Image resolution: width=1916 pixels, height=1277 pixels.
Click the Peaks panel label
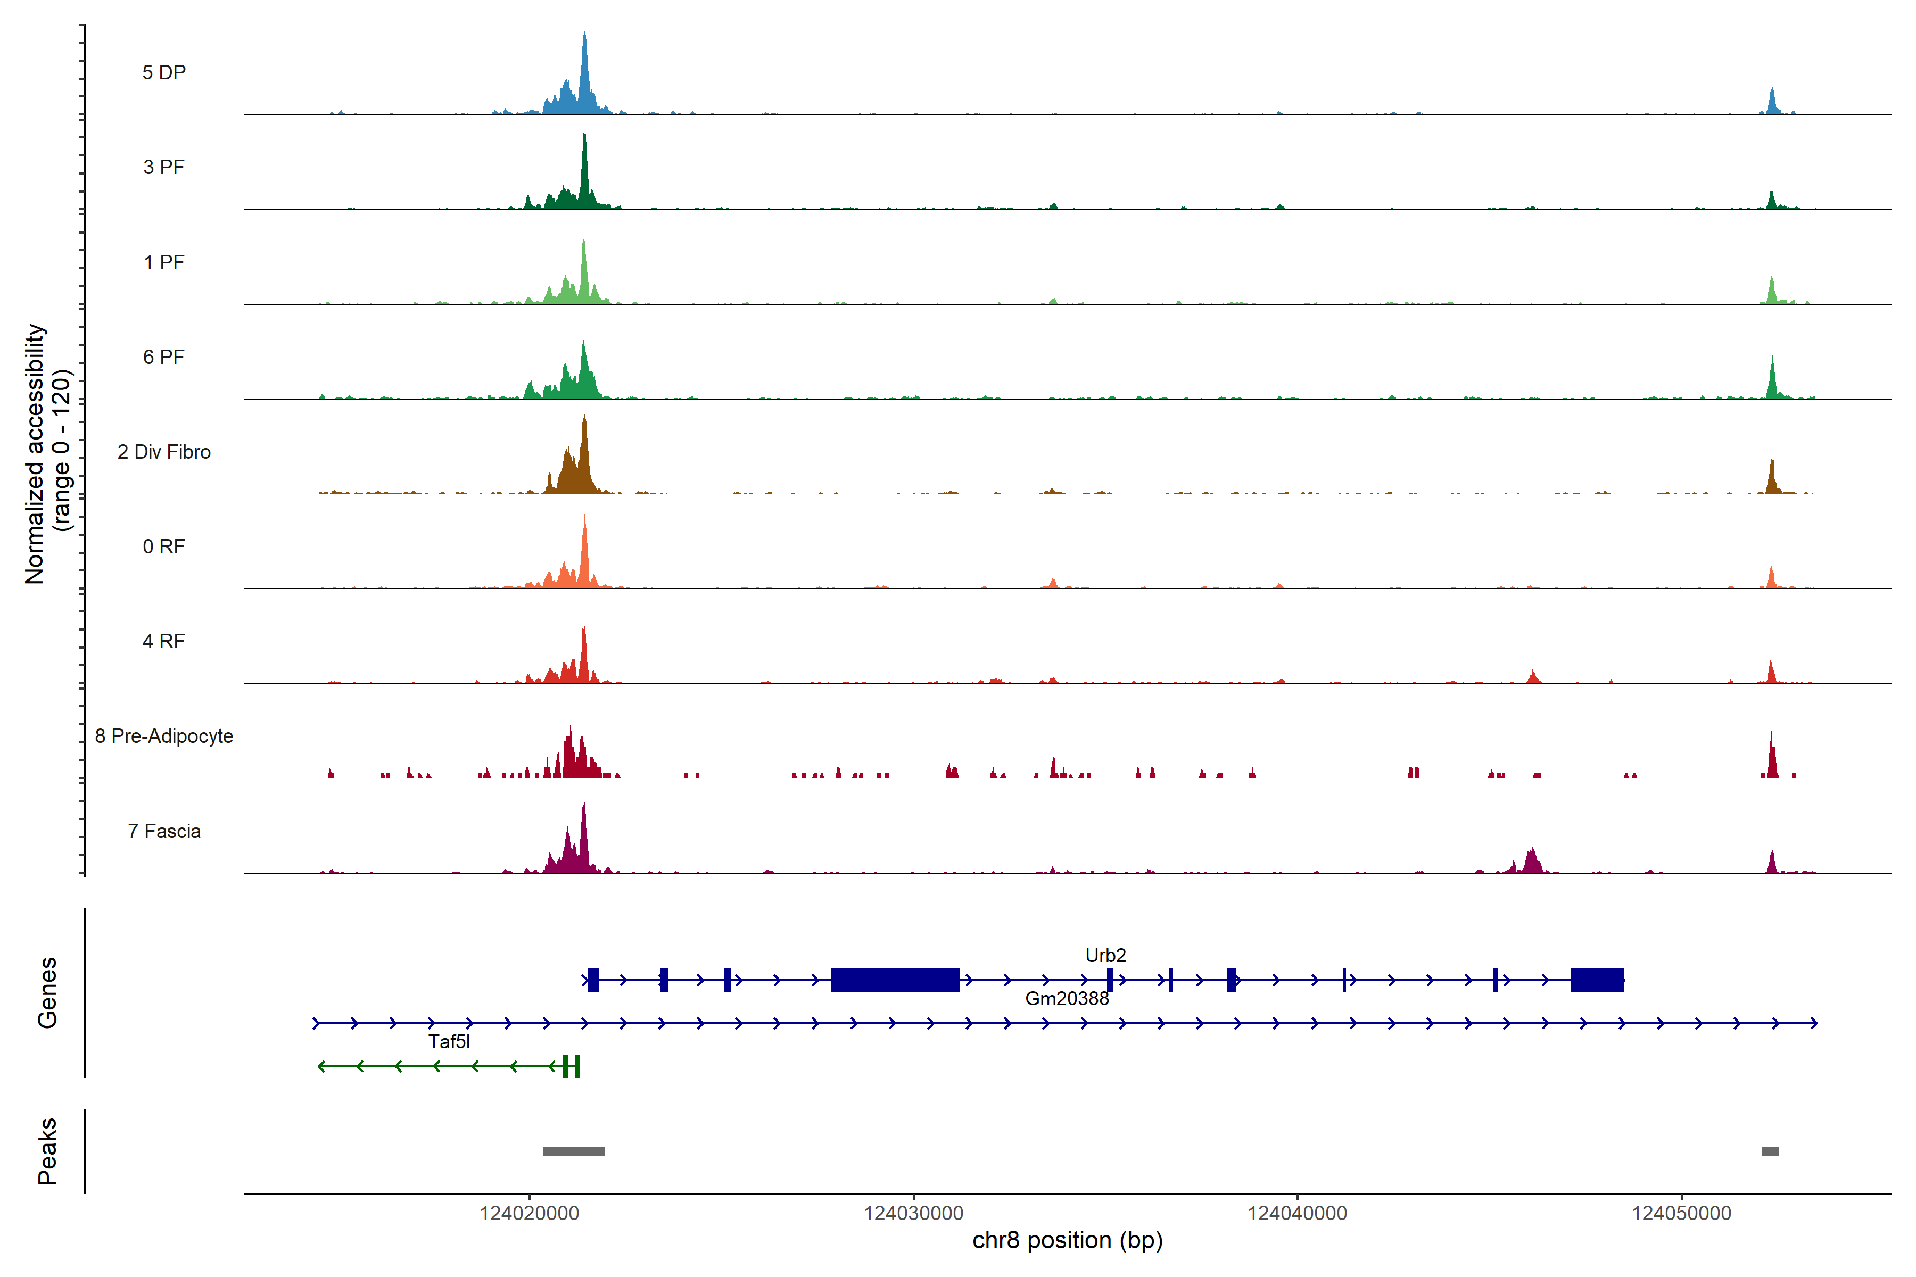(47, 1151)
